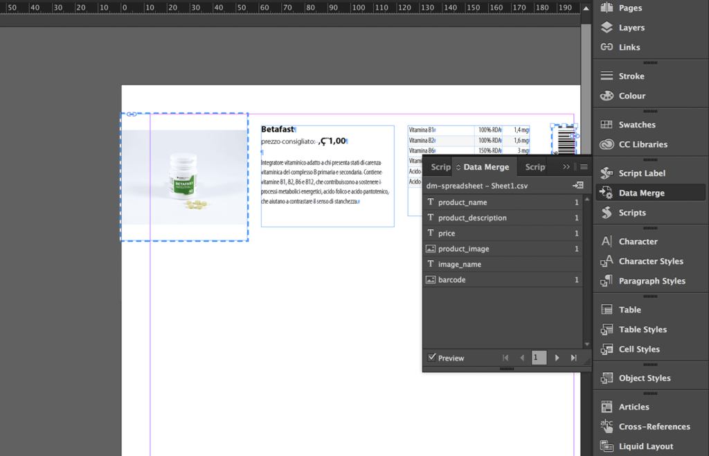The height and width of the screenshot is (456, 709).
Task: Select the product_name data field
Action: [503, 202]
